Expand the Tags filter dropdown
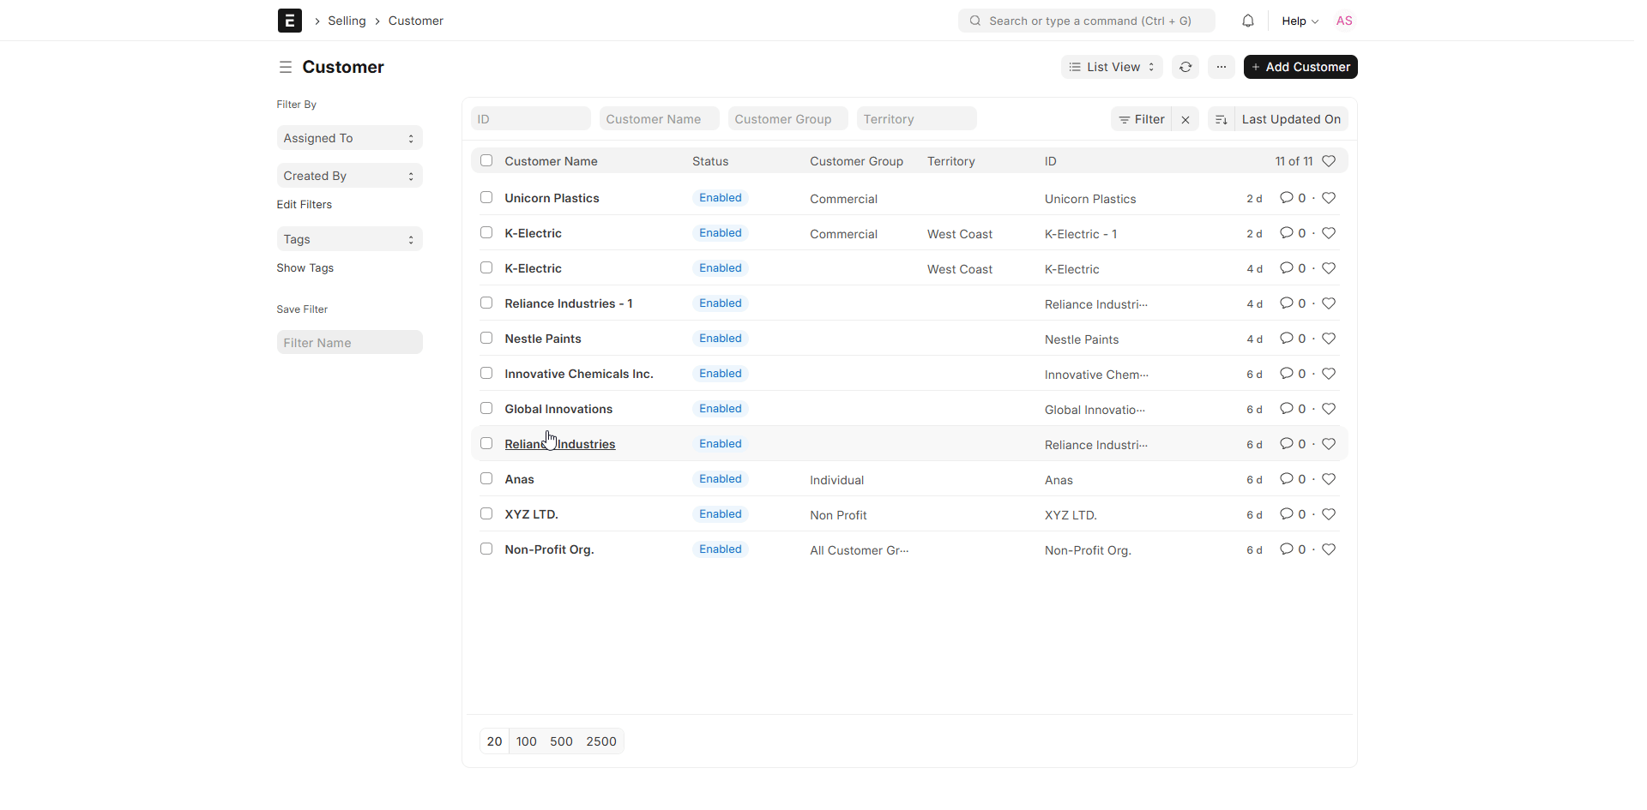Screen dimensions: 1647x810 click(x=349, y=239)
